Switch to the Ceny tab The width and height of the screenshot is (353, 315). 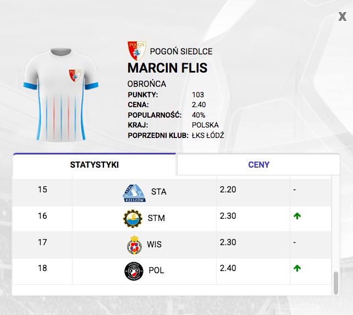258,164
